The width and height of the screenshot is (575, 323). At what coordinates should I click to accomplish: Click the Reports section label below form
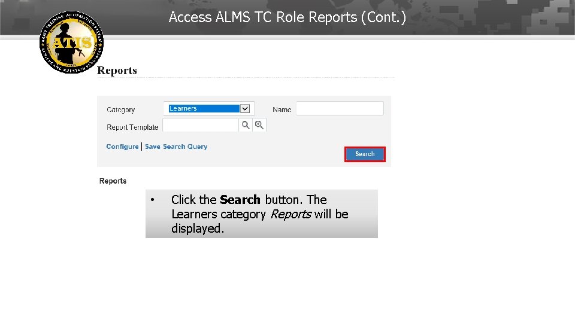click(x=113, y=181)
